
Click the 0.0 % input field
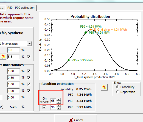pyautogui.click(x=13, y=50)
